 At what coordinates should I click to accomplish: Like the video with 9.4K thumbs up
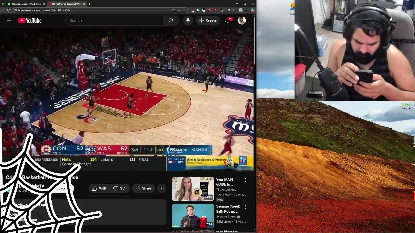pyautogui.click(x=99, y=188)
